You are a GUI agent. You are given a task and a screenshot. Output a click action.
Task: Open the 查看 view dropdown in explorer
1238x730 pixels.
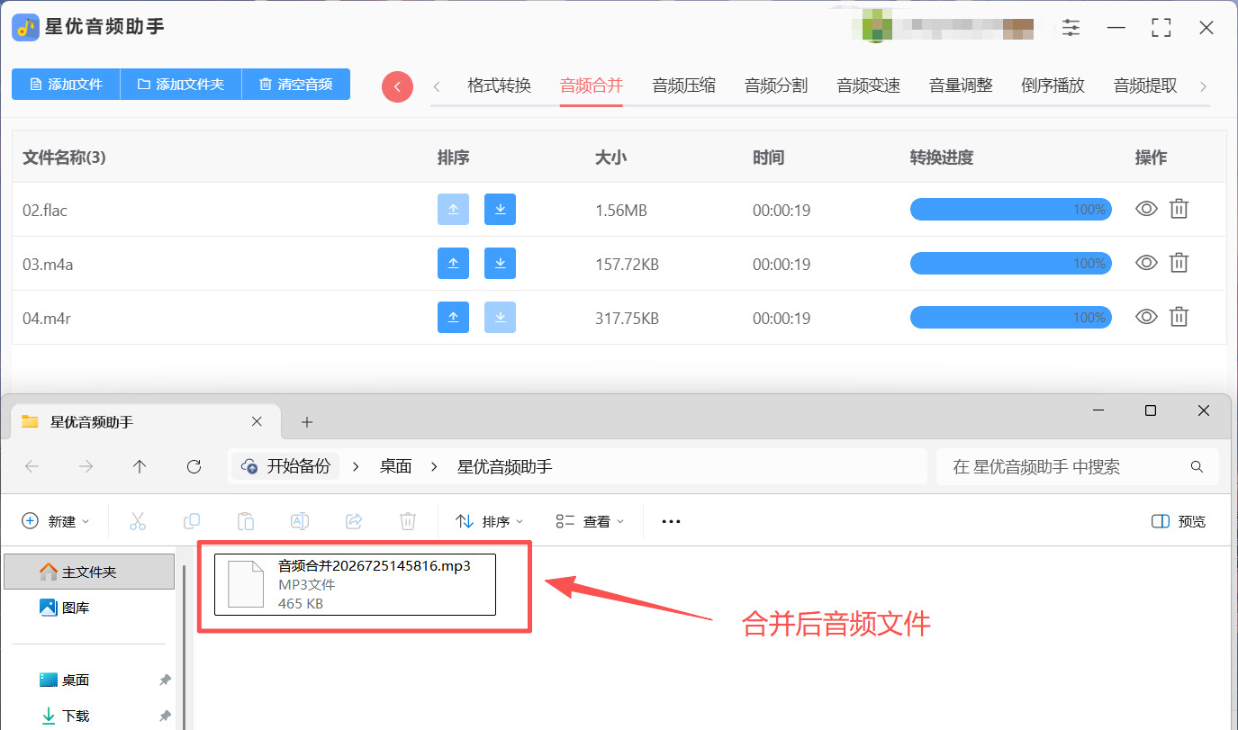tap(590, 521)
